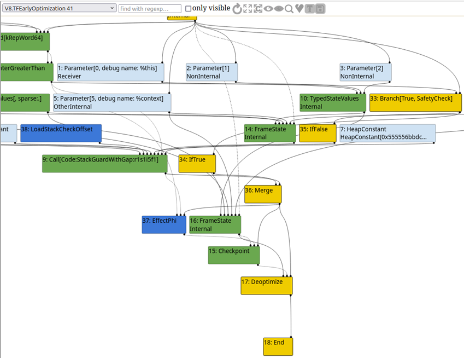The width and height of the screenshot is (464, 358).
Task: Select node 18: End
Action: point(278,347)
